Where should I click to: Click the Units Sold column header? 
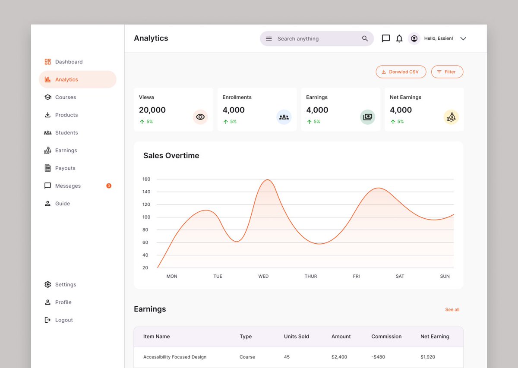(x=297, y=337)
